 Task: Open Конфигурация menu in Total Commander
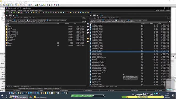(x=34, y=10)
